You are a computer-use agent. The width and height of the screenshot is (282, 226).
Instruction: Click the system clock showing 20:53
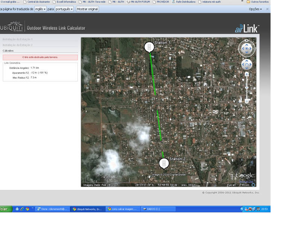point(264,209)
